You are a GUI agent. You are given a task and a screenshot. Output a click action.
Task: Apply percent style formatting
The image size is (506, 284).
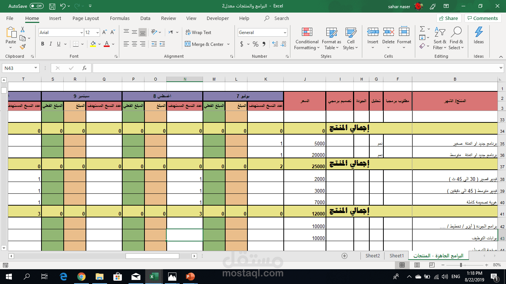[x=256, y=44]
